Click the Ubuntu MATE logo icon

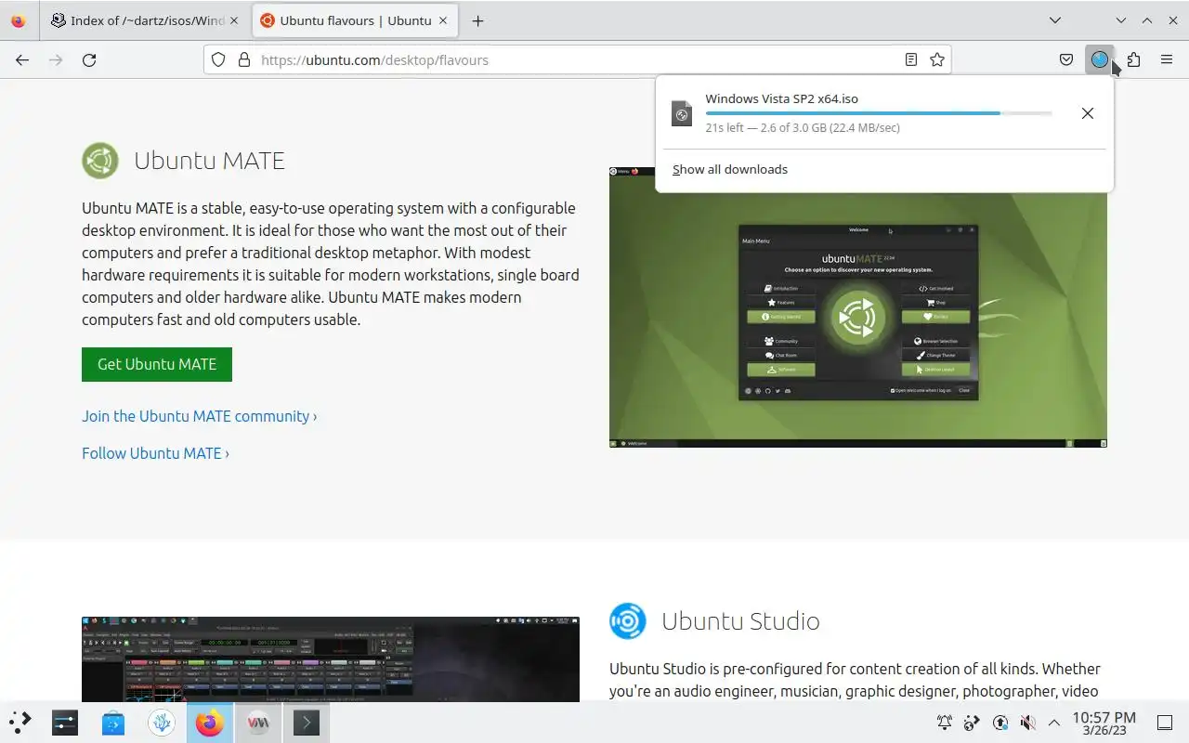[x=100, y=160]
